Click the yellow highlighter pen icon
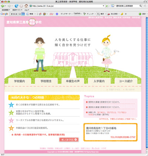This screenshot has height=156, width=148. [122, 14]
